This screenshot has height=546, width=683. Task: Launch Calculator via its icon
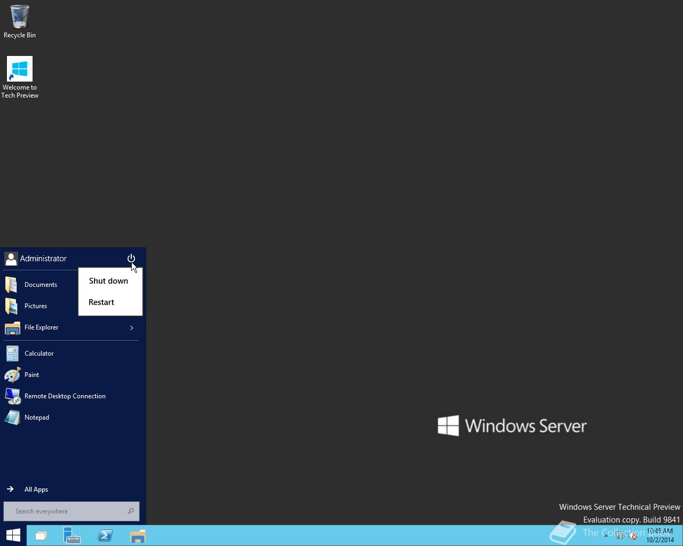tap(12, 354)
